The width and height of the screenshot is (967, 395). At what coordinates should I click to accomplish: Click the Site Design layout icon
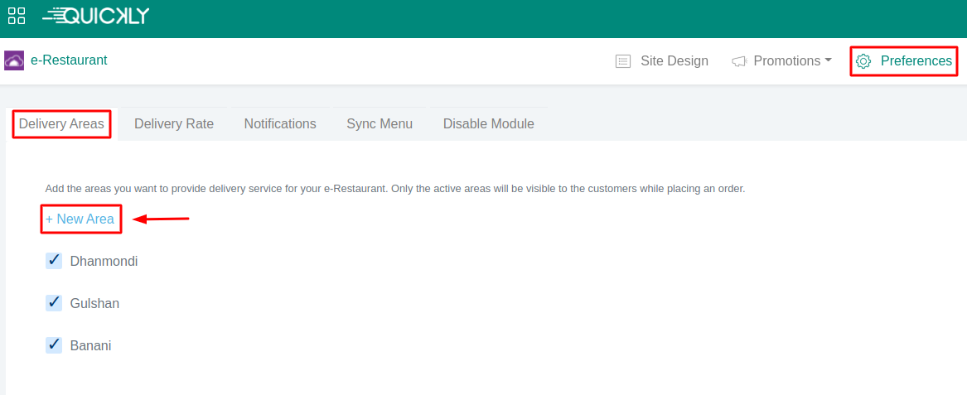[623, 61]
